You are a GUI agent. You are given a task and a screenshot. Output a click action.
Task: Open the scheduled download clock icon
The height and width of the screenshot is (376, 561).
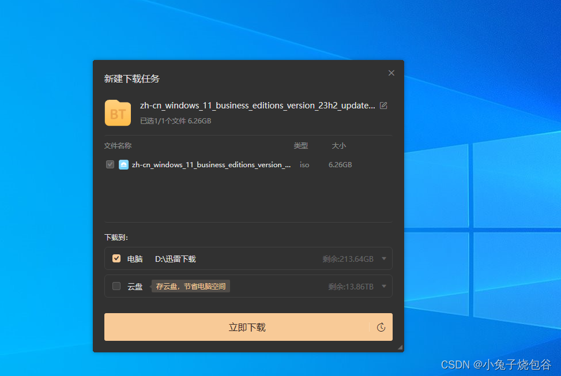(x=381, y=328)
